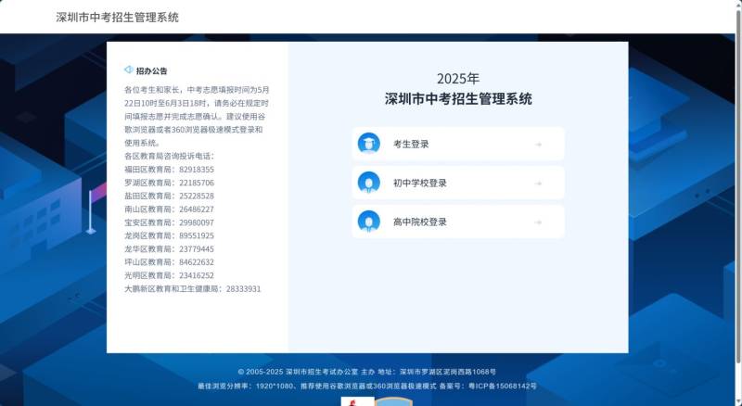Click the 2025年 heading in the login panel
742x406 pixels.
pos(458,79)
